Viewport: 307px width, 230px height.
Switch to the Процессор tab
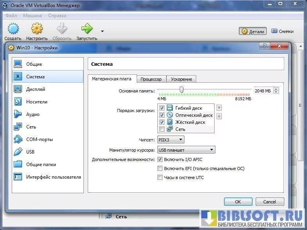click(x=152, y=79)
